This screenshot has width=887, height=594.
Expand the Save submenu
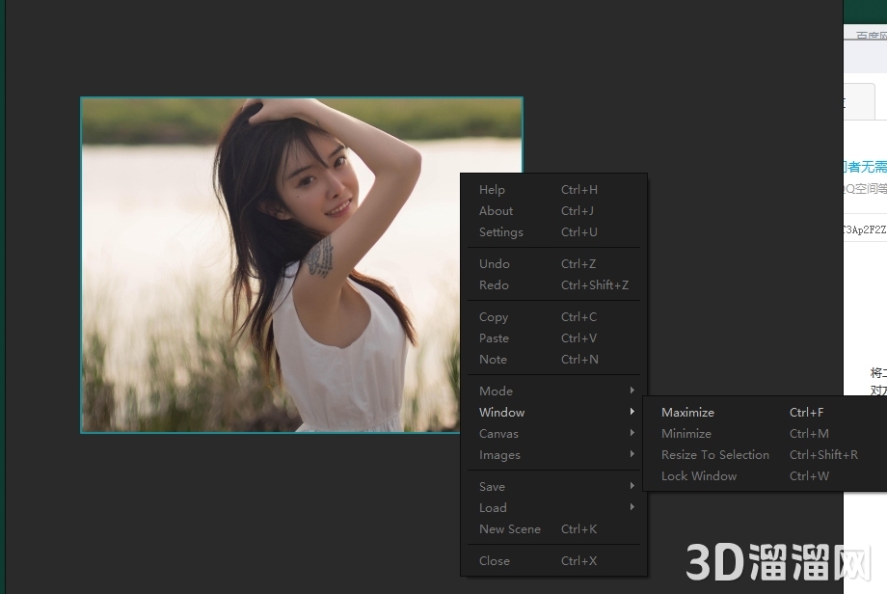click(492, 486)
